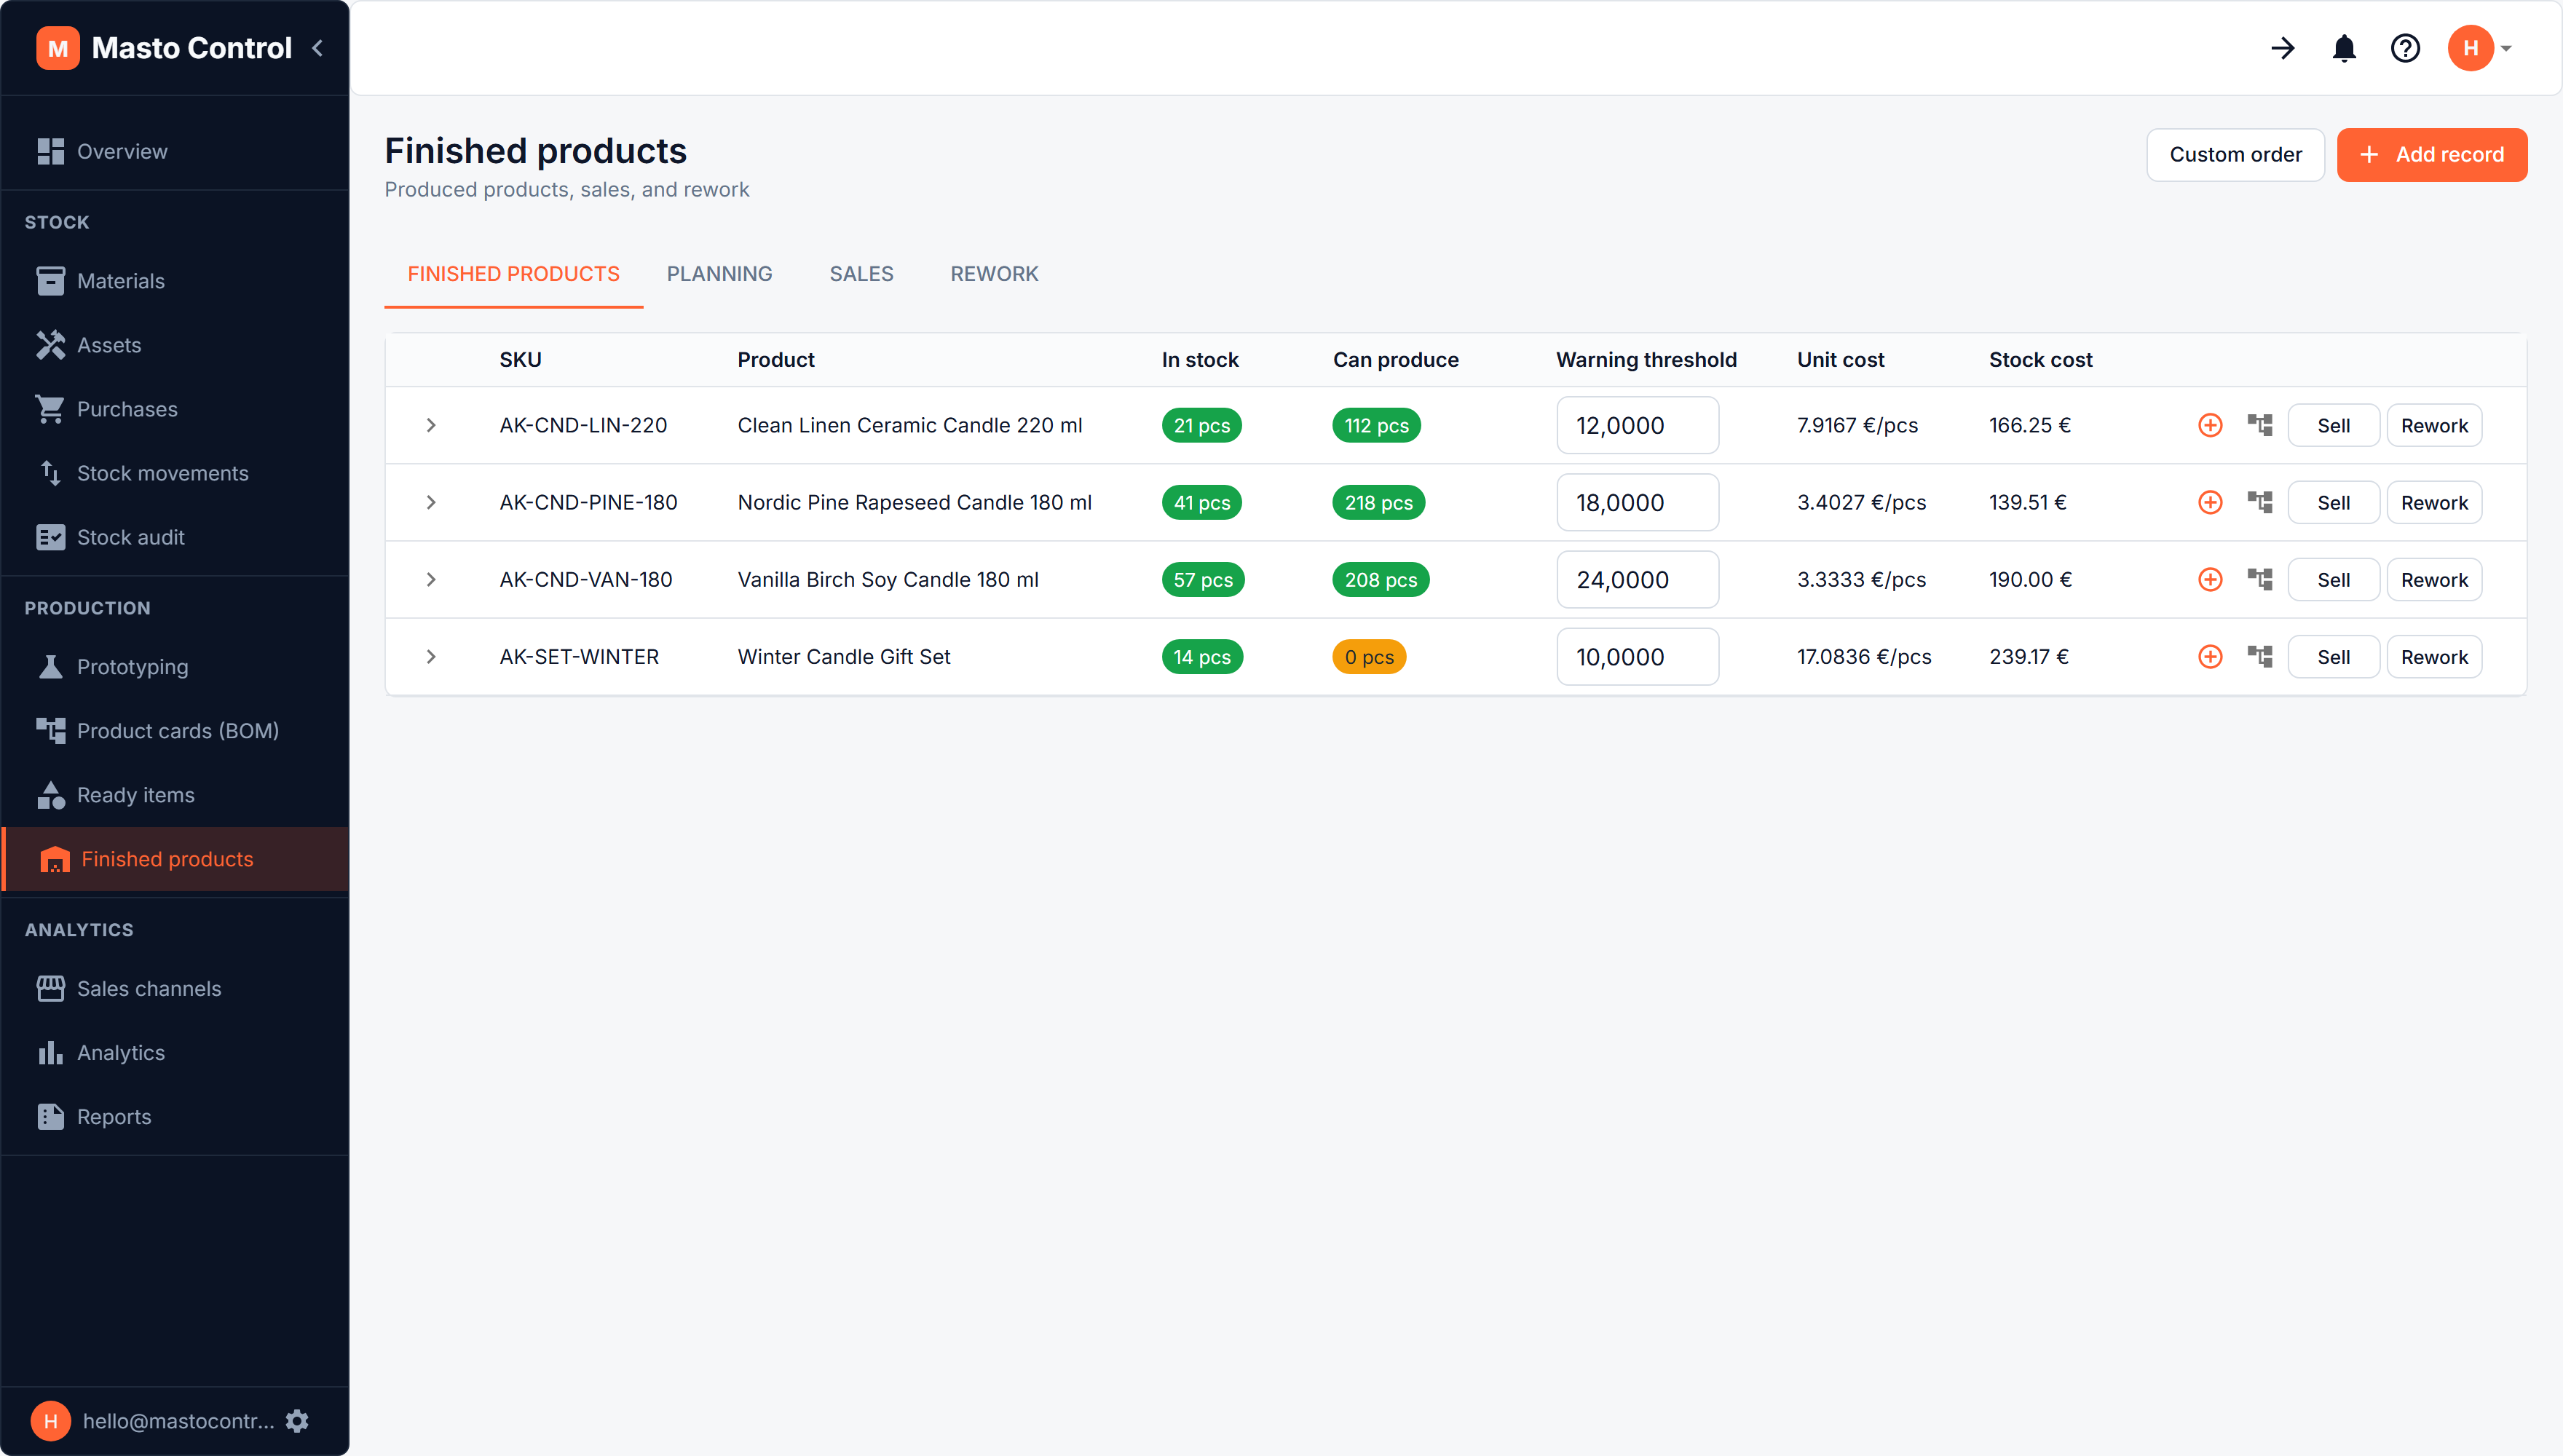Open Prototyping in sidebar
Image resolution: width=2563 pixels, height=1456 pixels.
(175, 667)
